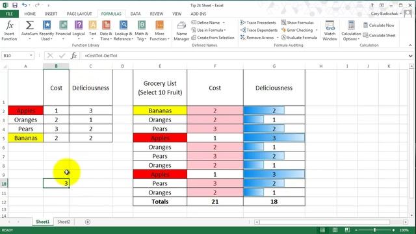This screenshot has width=416, height=234.
Task: Toggle Show Formulas
Action: point(298,23)
